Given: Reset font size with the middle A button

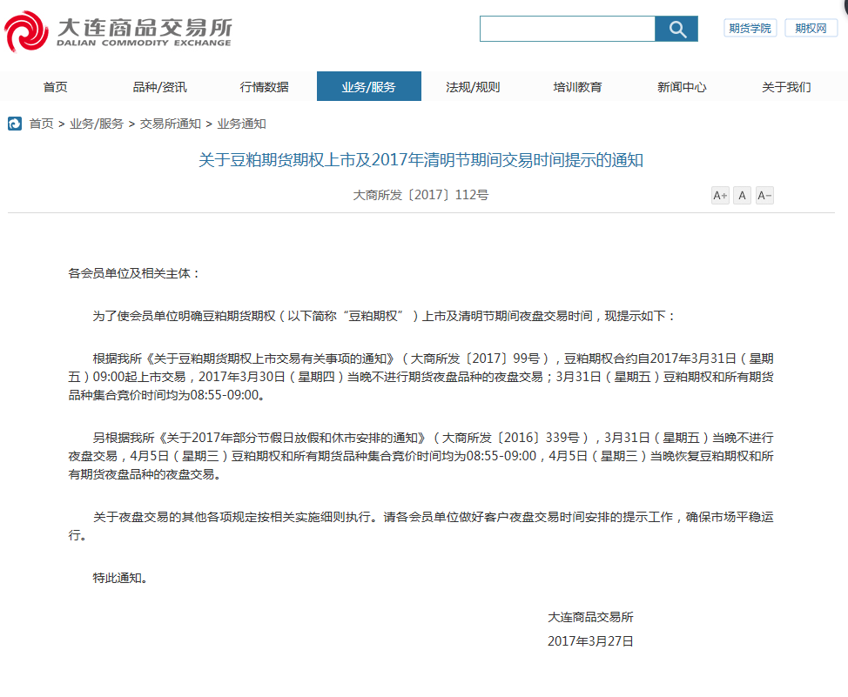Looking at the screenshot, I should point(741,195).
